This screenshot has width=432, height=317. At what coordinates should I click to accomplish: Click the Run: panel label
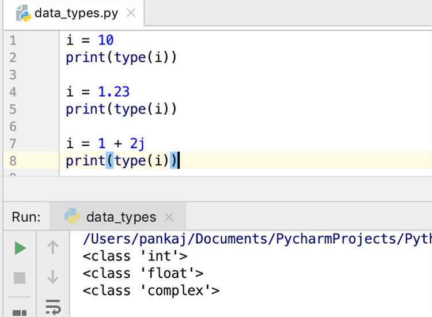coord(26,217)
